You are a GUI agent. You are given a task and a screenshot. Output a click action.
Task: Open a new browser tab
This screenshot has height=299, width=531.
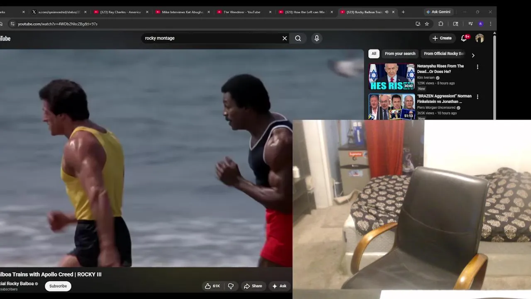pos(403,12)
